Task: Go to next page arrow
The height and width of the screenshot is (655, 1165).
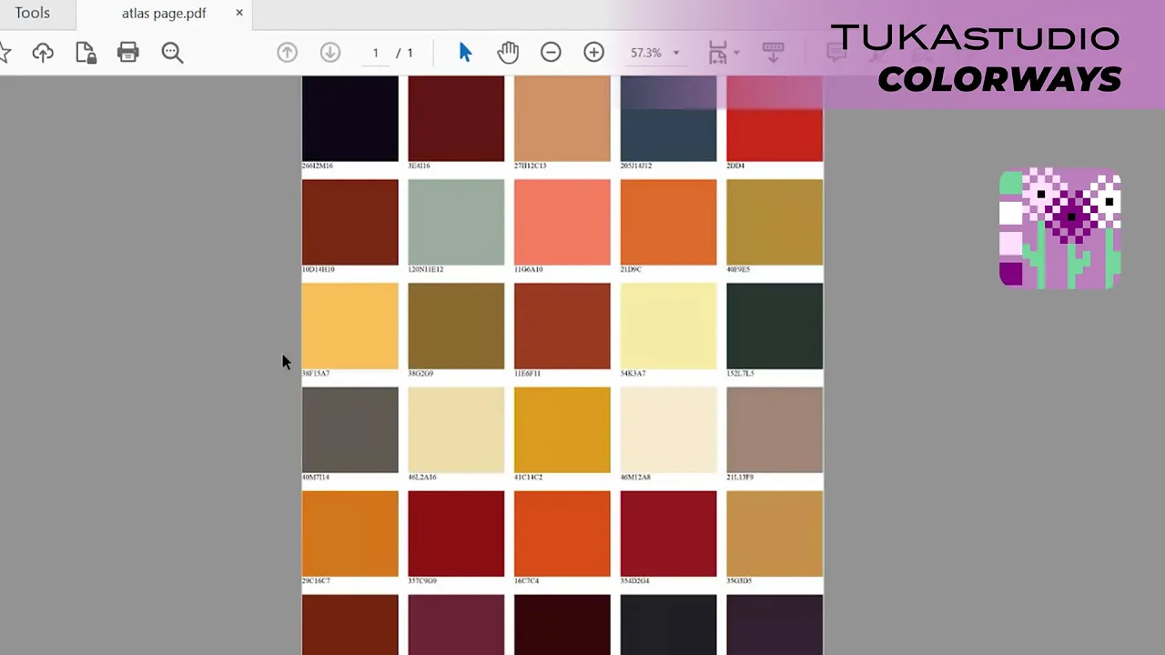Action: 330,53
